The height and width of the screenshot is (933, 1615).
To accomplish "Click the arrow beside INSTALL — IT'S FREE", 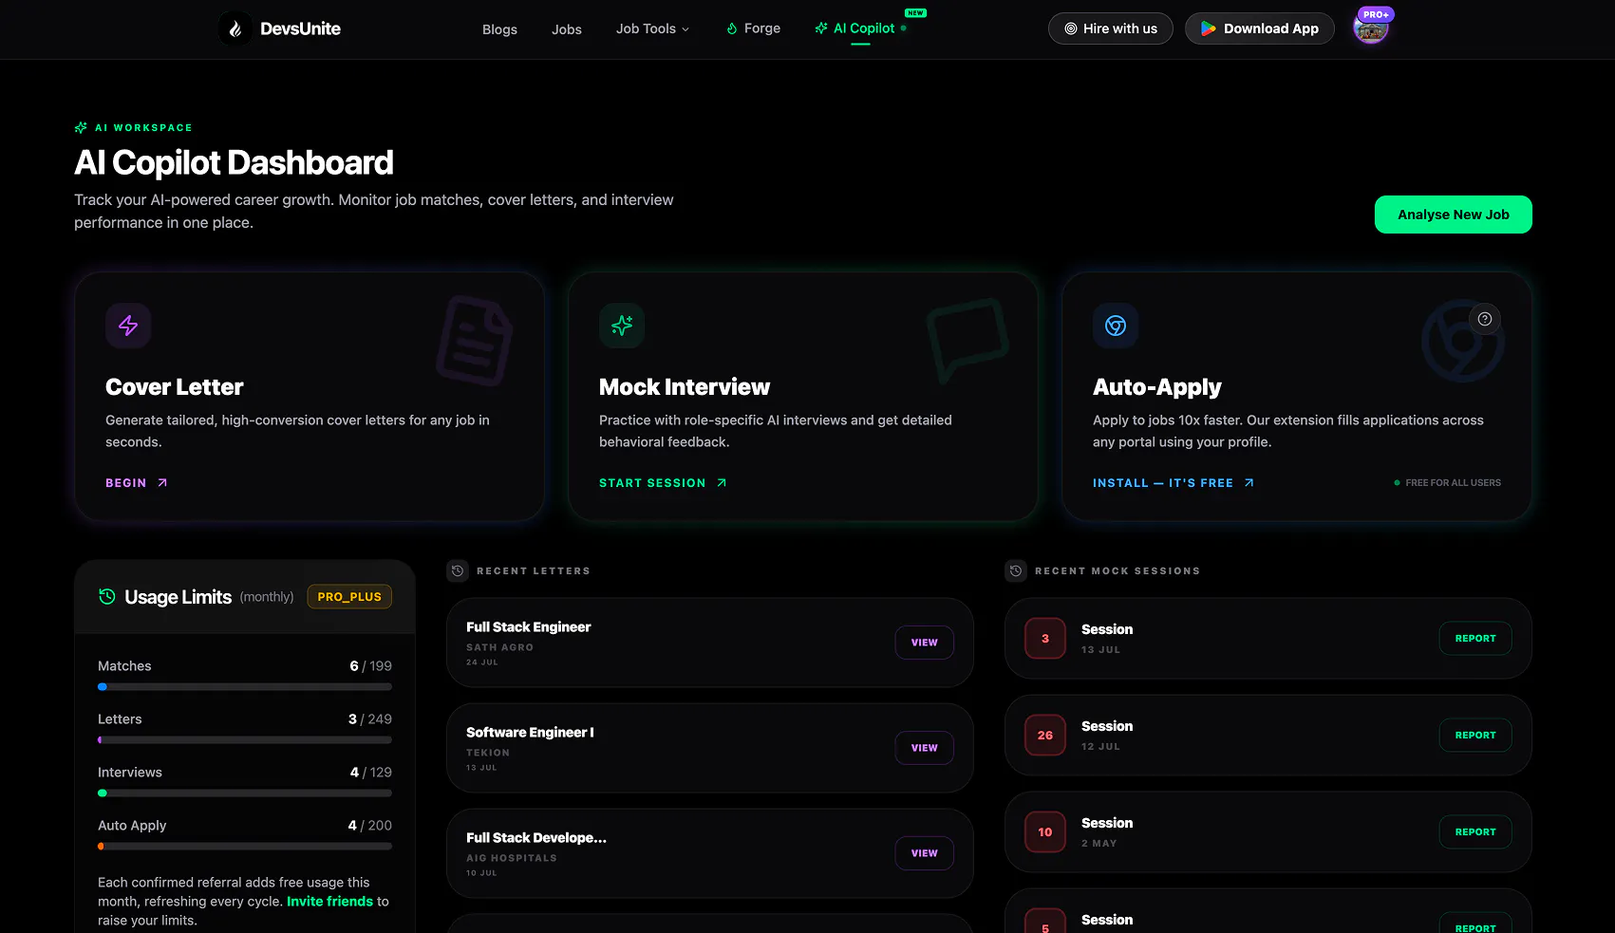I will (x=1249, y=483).
